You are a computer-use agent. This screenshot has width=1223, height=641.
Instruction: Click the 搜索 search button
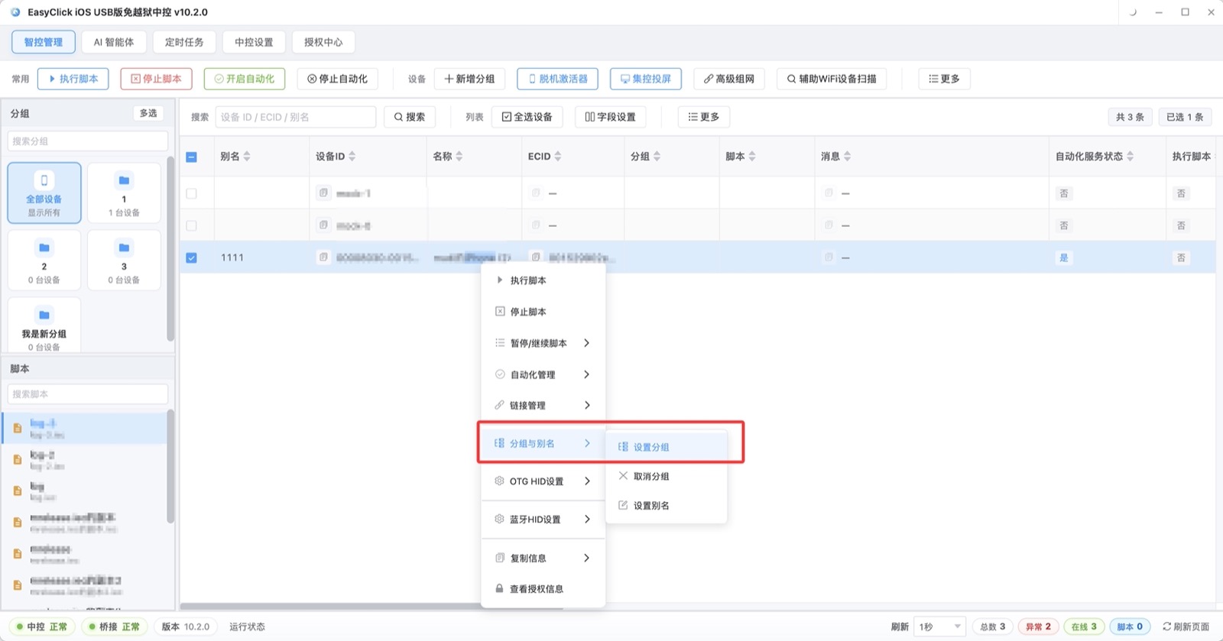[410, 117]
